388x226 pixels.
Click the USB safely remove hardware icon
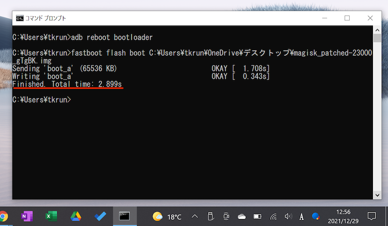point(210,216)
